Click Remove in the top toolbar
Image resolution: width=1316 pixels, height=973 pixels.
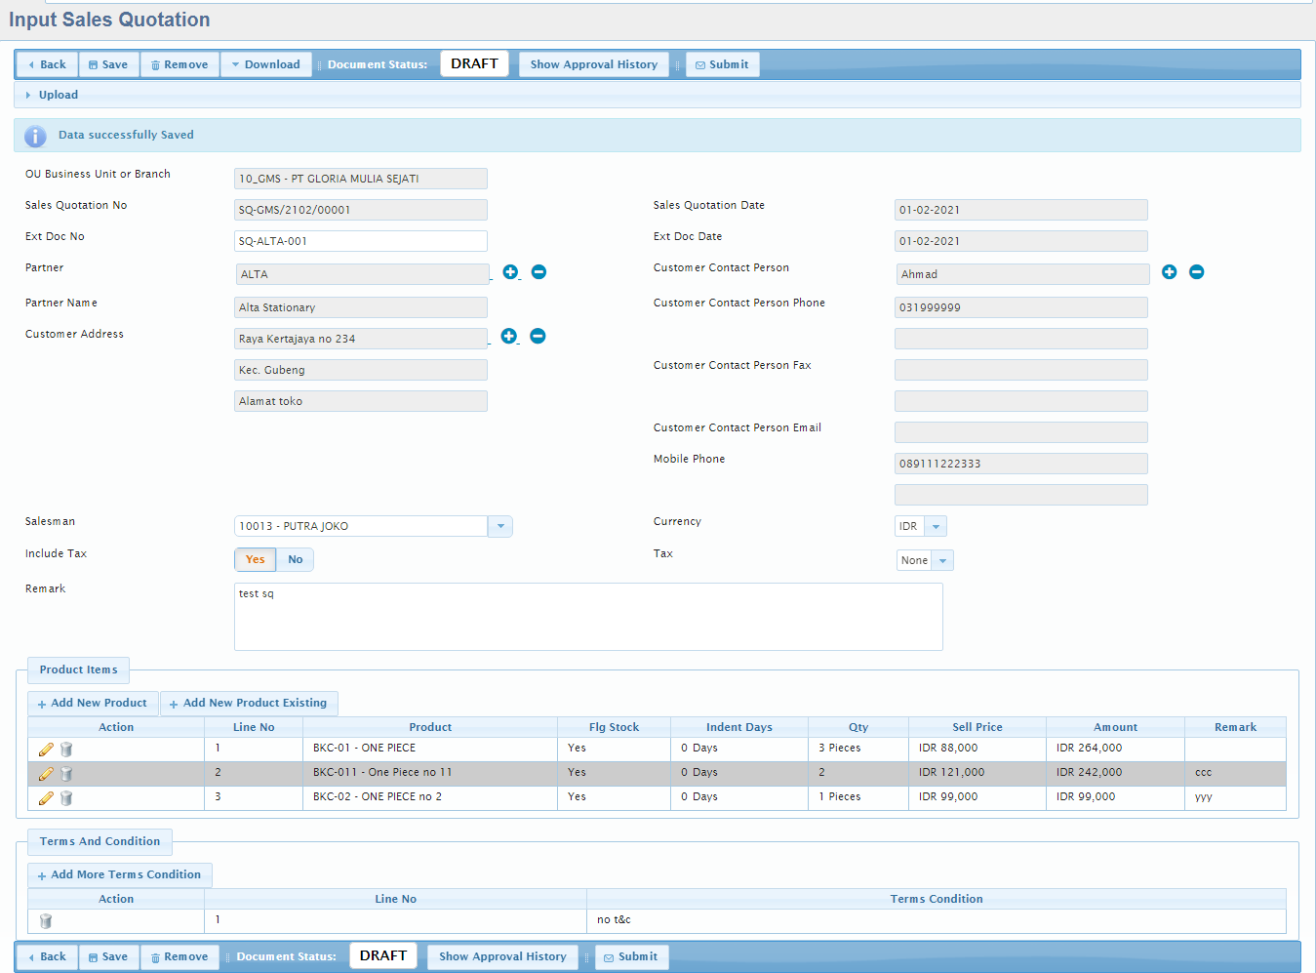point(179,64)
